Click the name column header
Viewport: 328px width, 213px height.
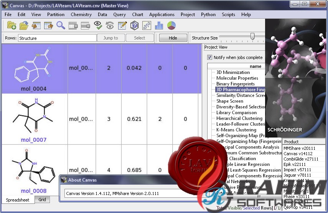click(236, 66)
